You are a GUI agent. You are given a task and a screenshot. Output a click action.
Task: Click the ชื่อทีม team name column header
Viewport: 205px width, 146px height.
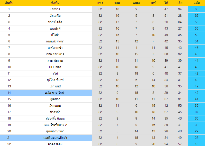[55, 3]
